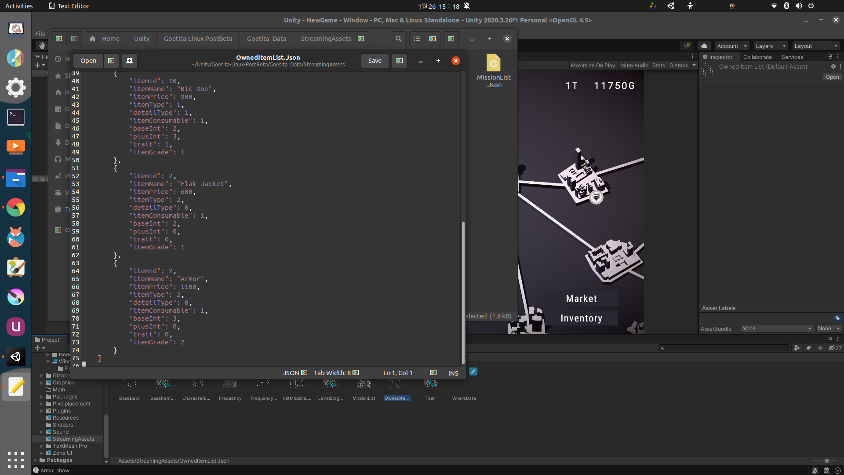Toggle Stats overlay in Game view

pos(658,66)
